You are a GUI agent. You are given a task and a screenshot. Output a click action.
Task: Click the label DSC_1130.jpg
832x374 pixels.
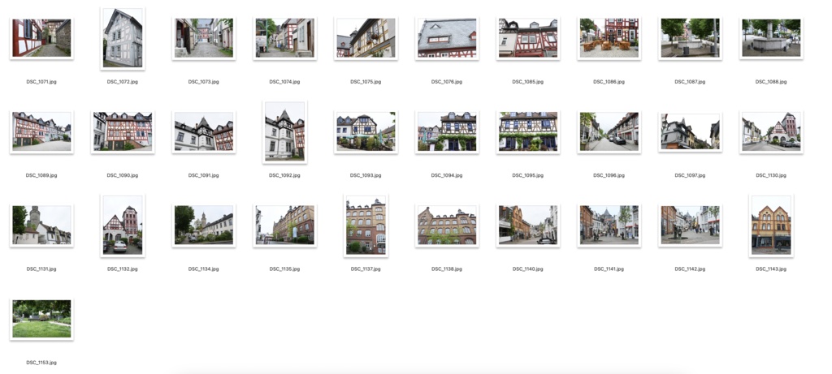pos(771,175)
